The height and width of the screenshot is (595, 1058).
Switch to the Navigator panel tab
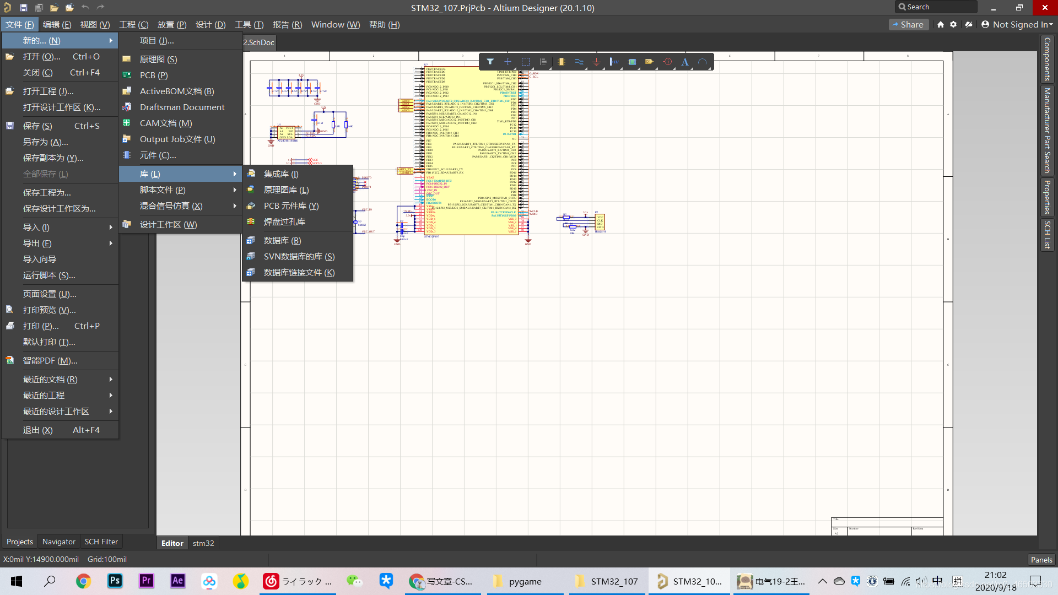tap(59, 542)
